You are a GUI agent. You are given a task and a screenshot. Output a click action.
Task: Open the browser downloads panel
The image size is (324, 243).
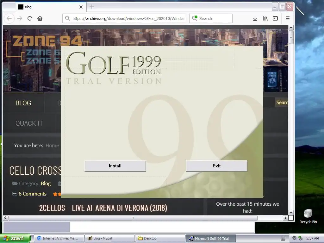255,18
